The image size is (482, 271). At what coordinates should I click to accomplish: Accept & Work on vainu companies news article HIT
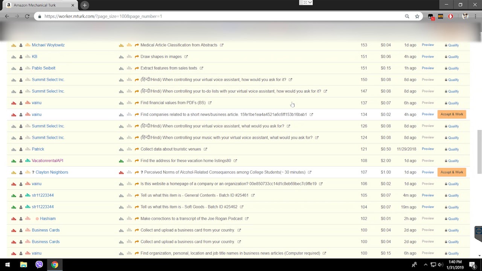click(452, 114)
